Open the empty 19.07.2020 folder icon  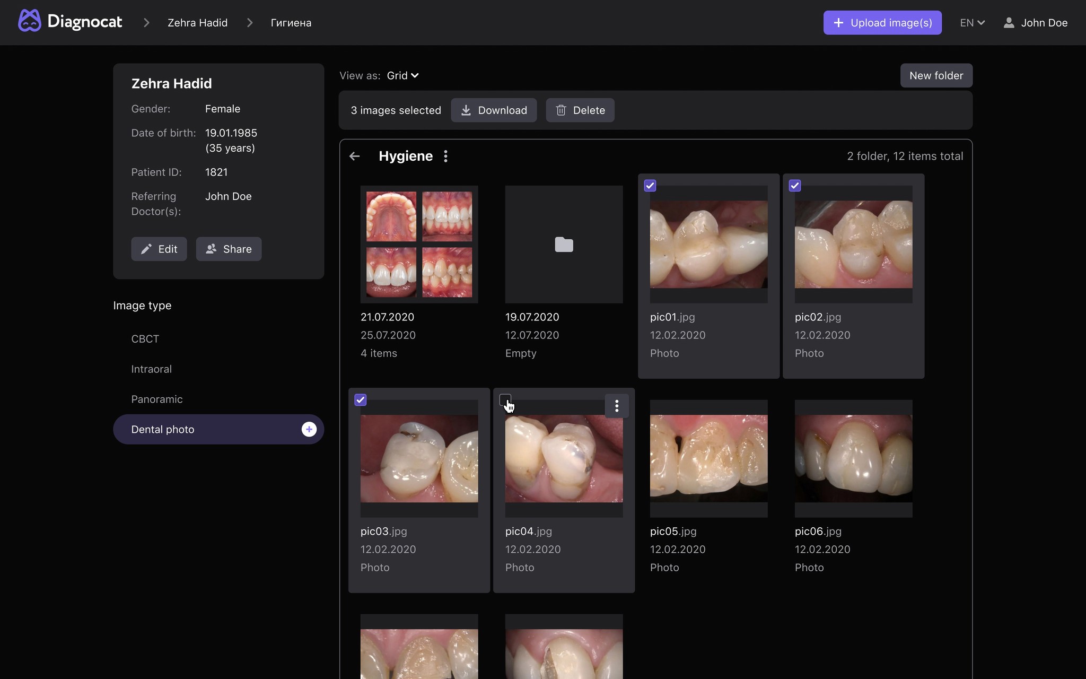(x=564, y=245)
